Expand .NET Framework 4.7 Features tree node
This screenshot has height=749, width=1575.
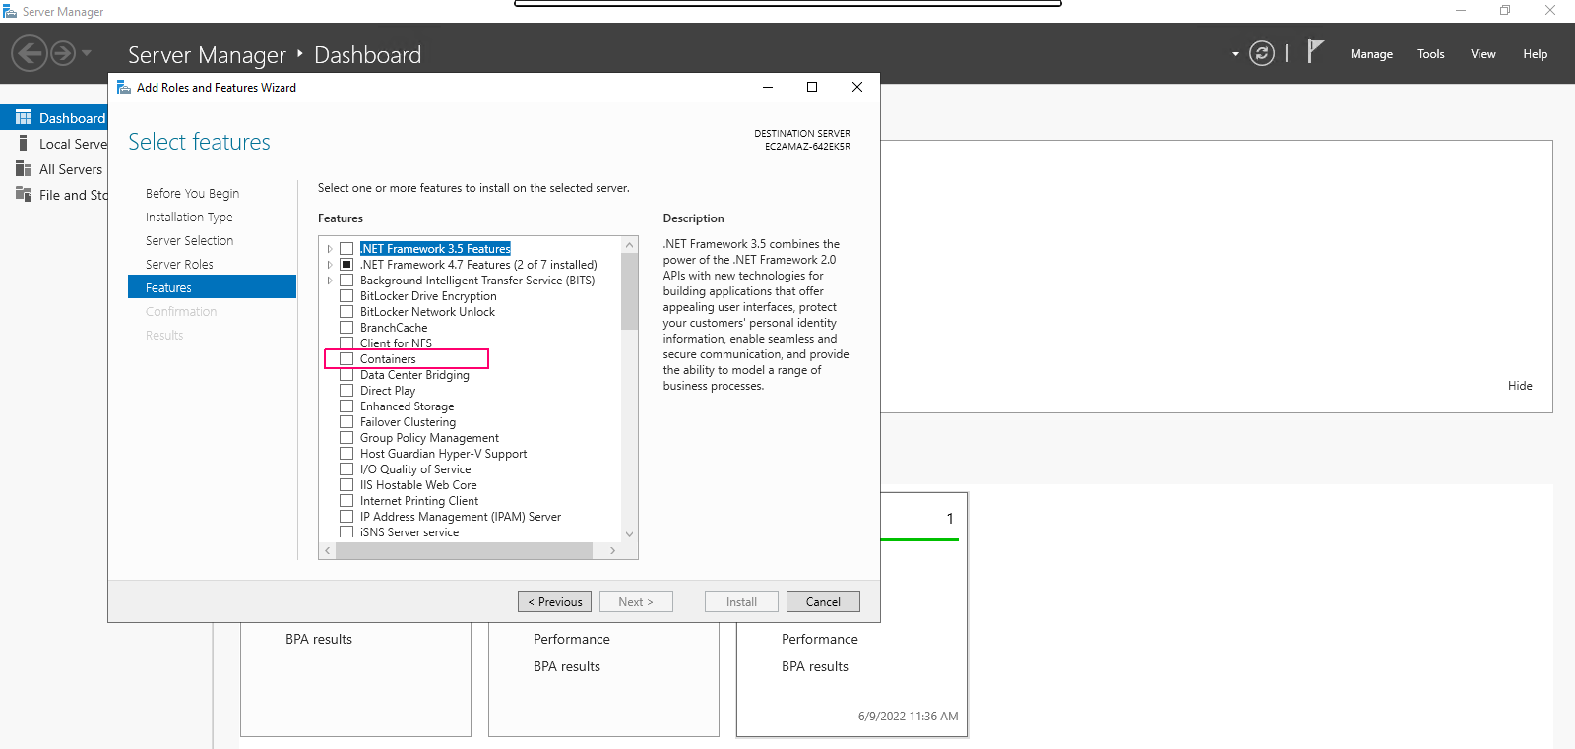pos(330,265)
